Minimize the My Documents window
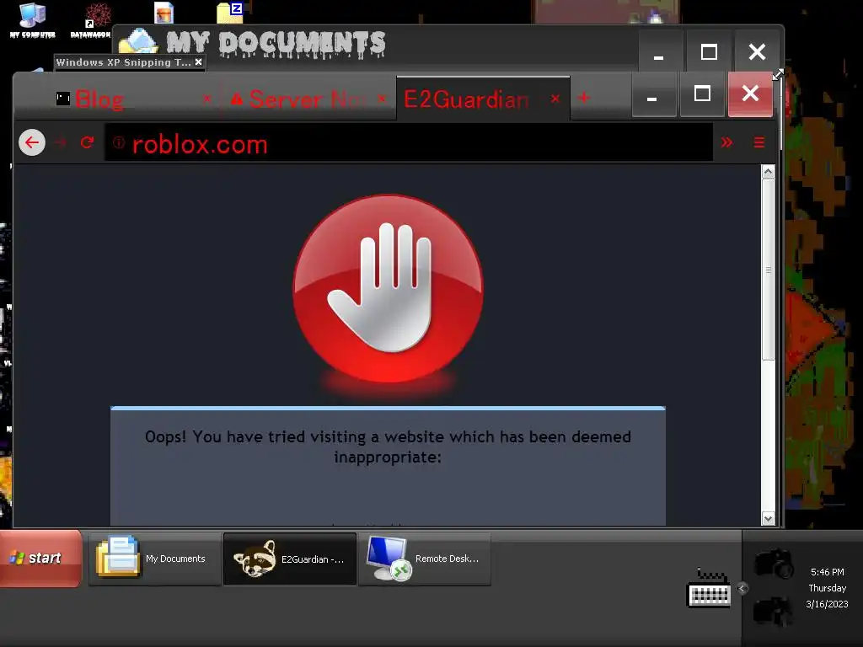Screen dimensions: 863x647 [x=659, y=53]
